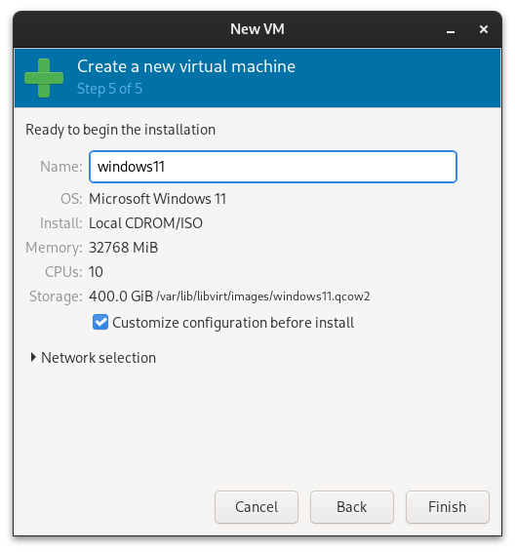Click the Step 5 of 5 subtitle
515x552 pixels.
(109, 89)
